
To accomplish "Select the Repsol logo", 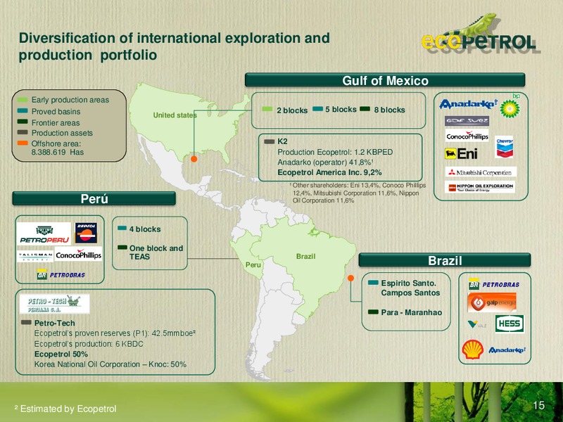I will coord(86,233).
